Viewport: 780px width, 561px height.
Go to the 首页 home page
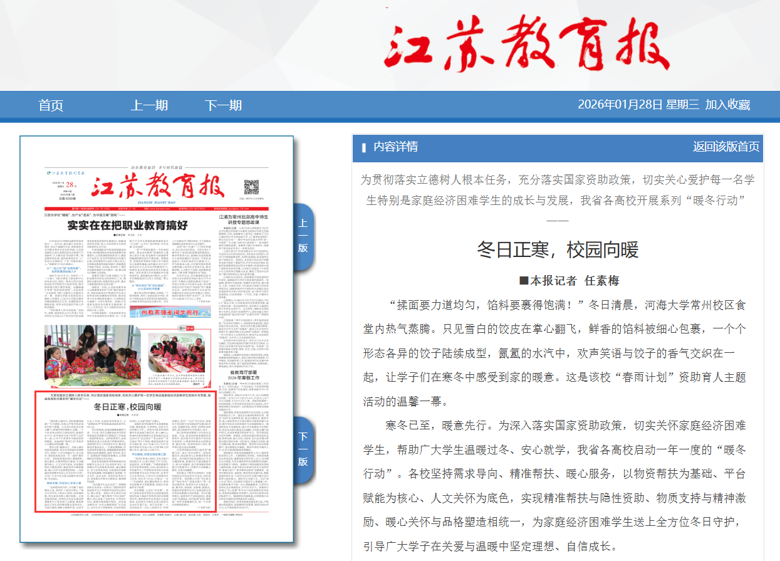coord(51,105)
